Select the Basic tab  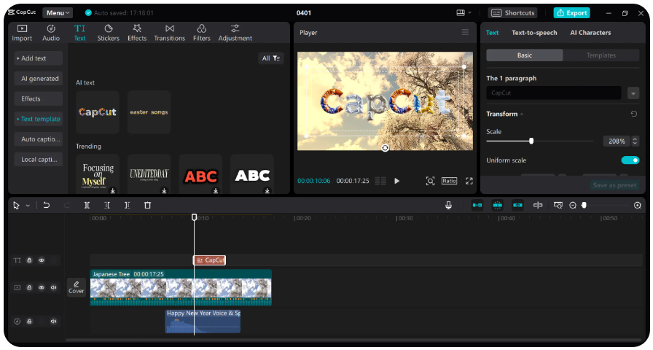tap(524, 55)
